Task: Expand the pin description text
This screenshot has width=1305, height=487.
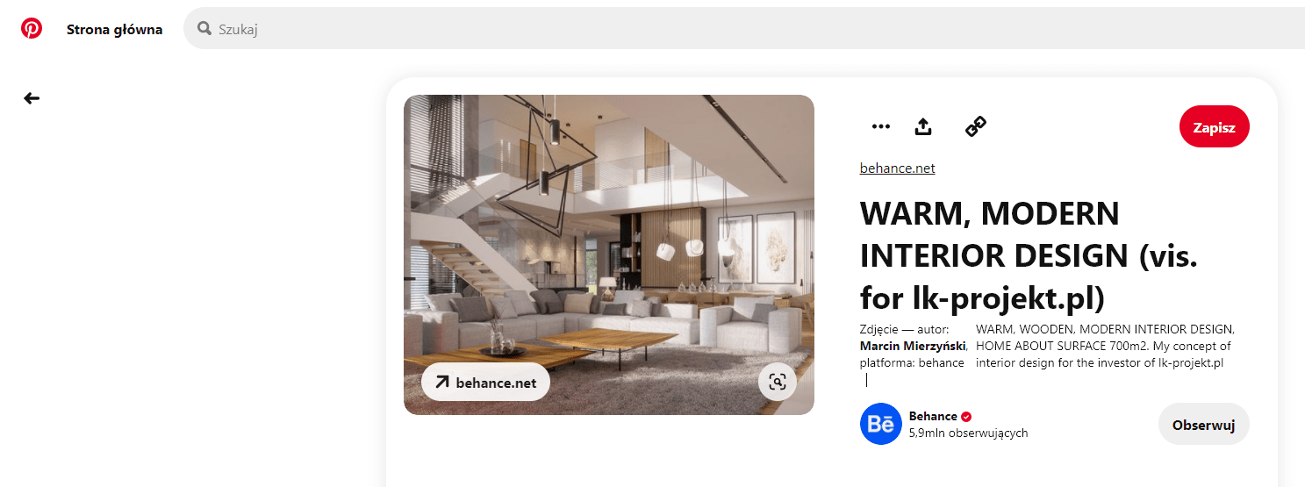Action: tap(1105, 346)
